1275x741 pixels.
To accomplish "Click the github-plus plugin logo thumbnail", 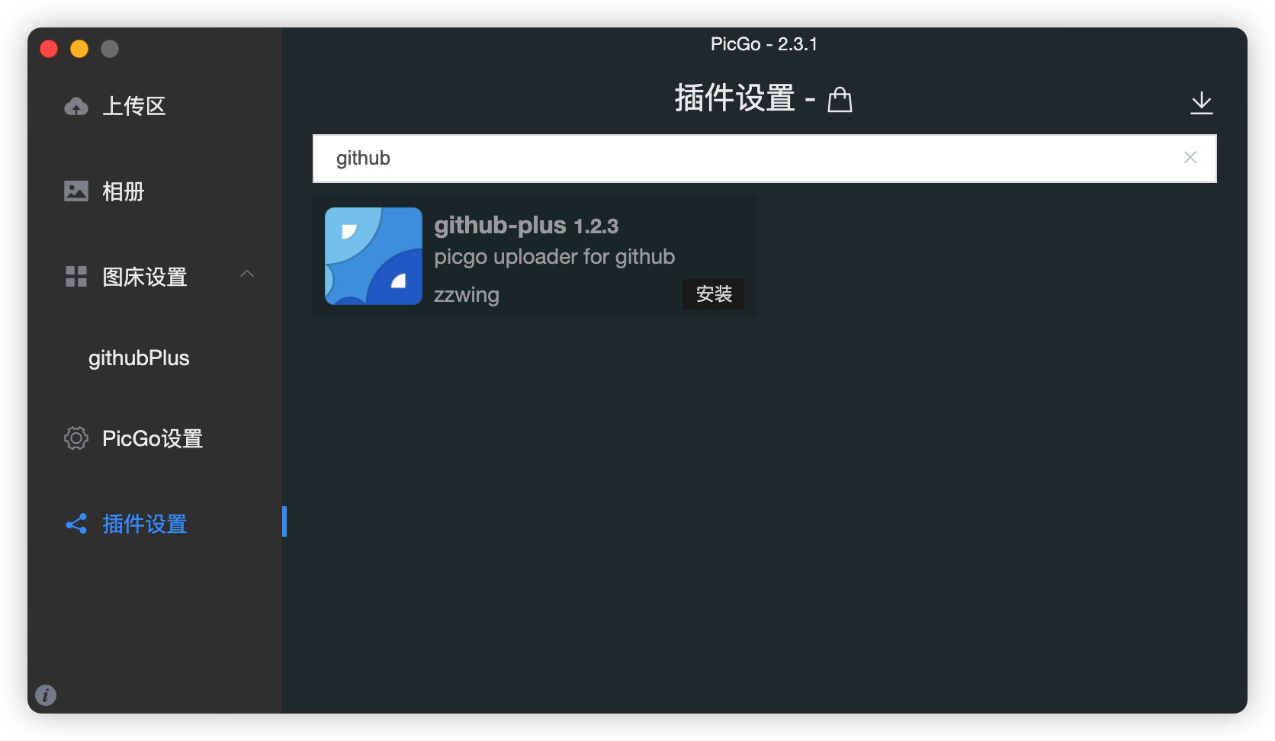I will point(373,256).
